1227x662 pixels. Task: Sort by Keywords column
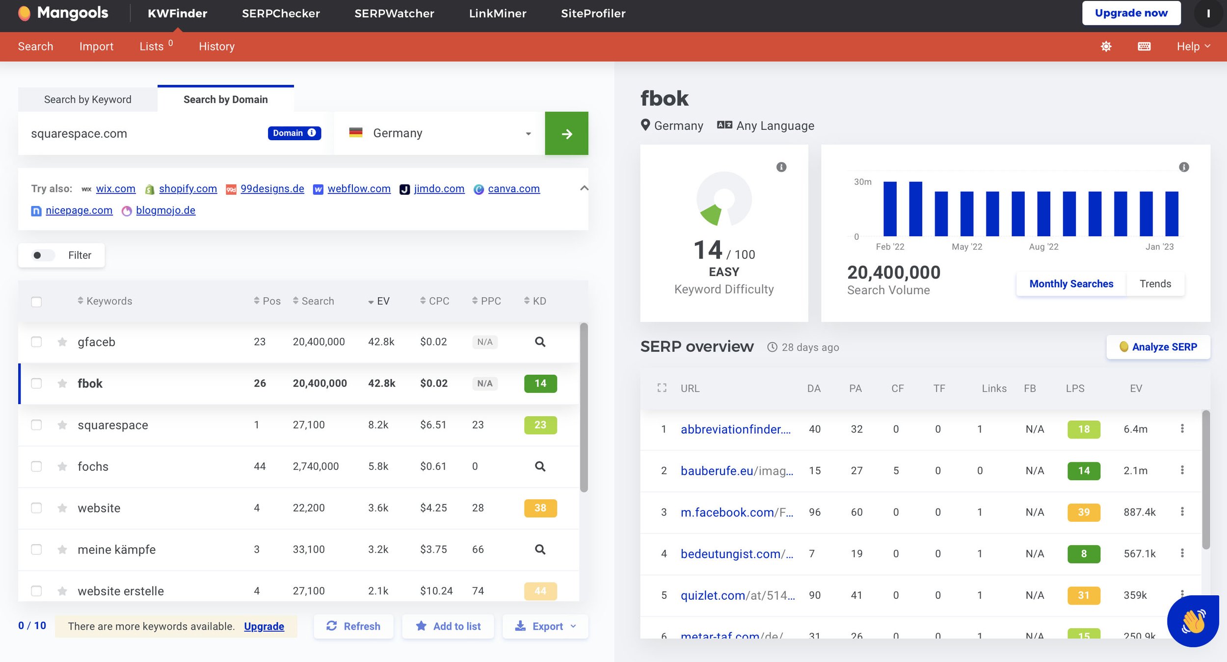[x=105, y=301]
